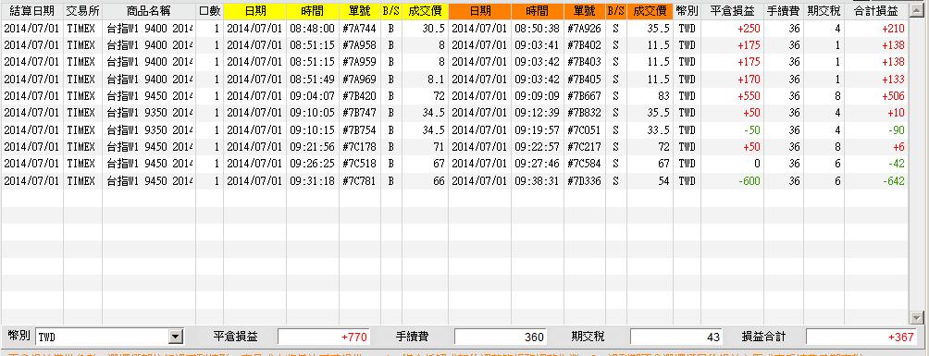Click the -600 closing loss cell
Viewport: 929px width, 356px height.
(x=749, y=181)
